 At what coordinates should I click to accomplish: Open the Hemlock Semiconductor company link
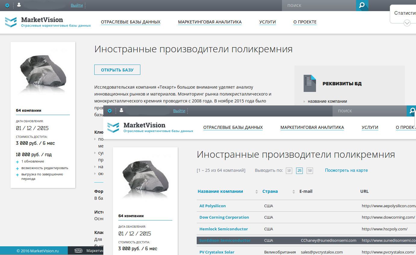click(224, 229)
